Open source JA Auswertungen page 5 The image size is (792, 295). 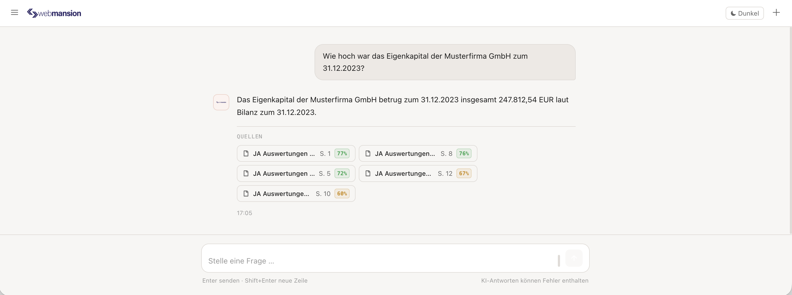click(x=296, y=173)
